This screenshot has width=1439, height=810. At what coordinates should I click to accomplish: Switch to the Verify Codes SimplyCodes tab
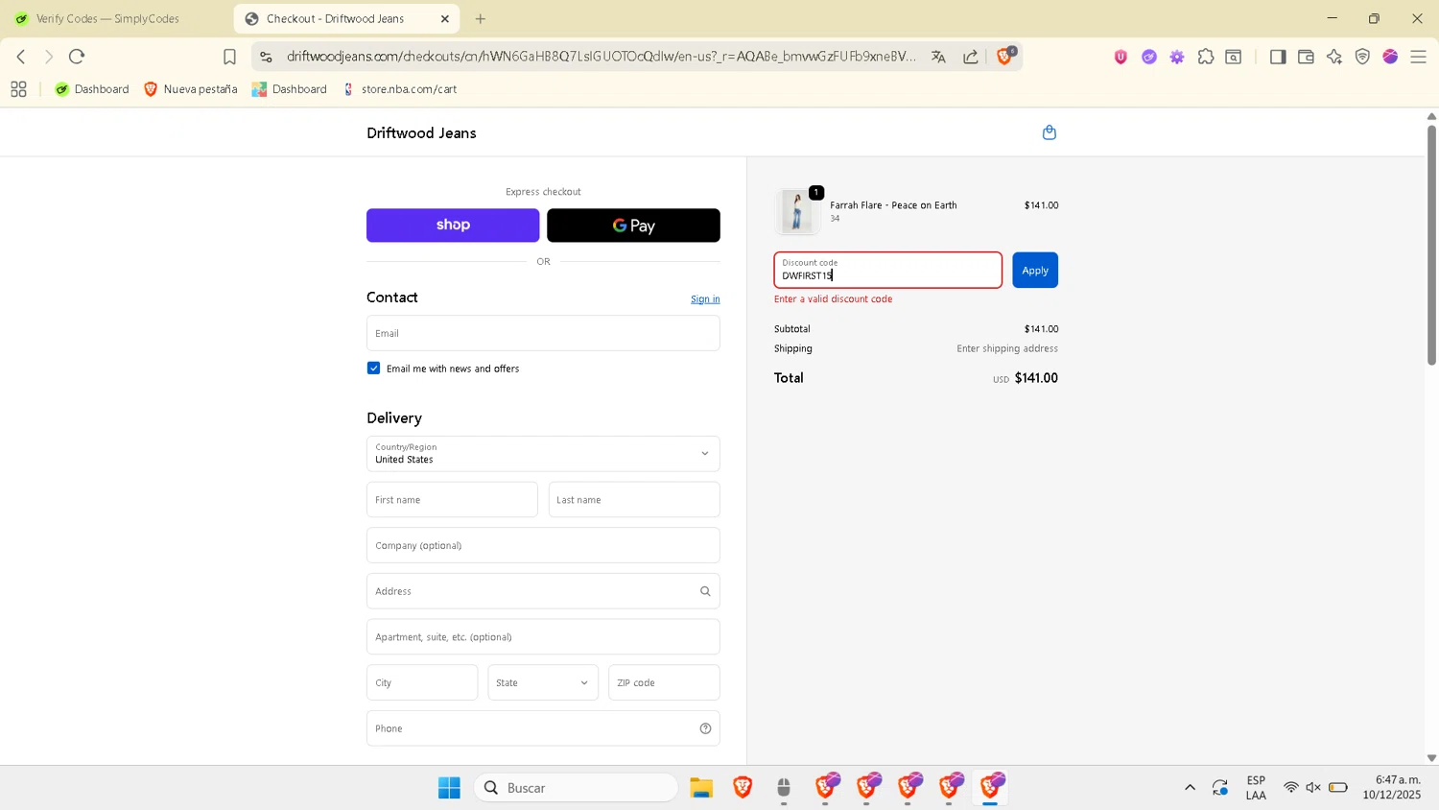point(107,18)
